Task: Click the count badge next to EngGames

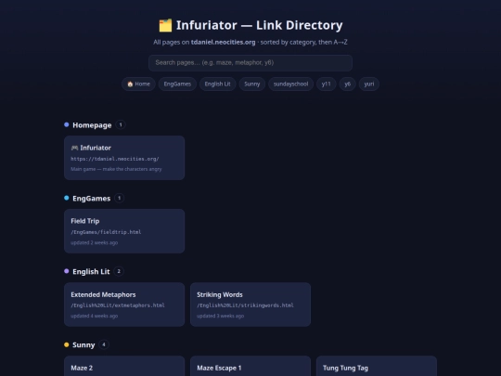Action: [119, 198]
